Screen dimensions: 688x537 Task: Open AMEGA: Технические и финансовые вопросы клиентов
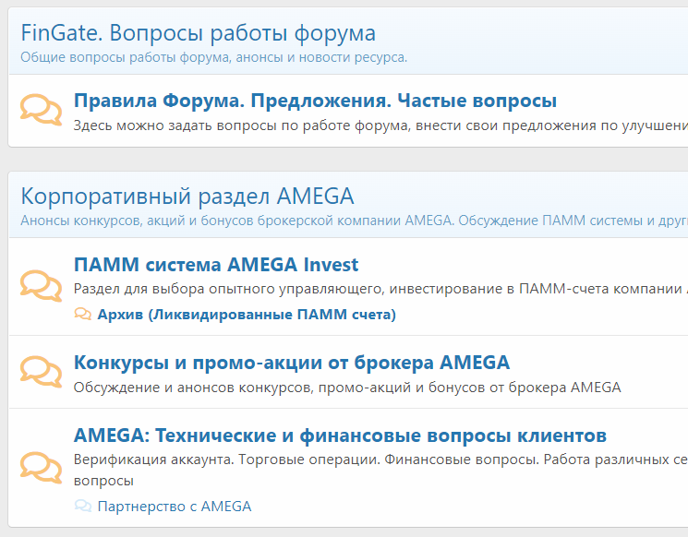pyautogui.click(x=340, y=436)
